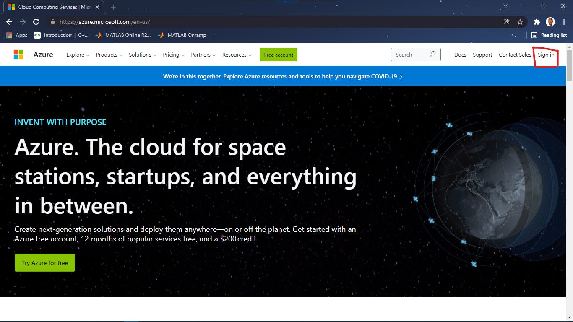Click the padlock site info icon
The image size is (573, 322).
click(x=53, y=22)
